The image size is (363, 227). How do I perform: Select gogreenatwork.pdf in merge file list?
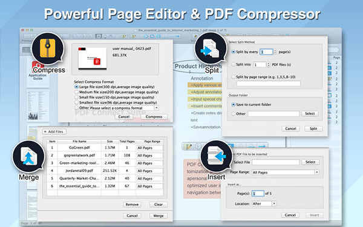point(105,155)
